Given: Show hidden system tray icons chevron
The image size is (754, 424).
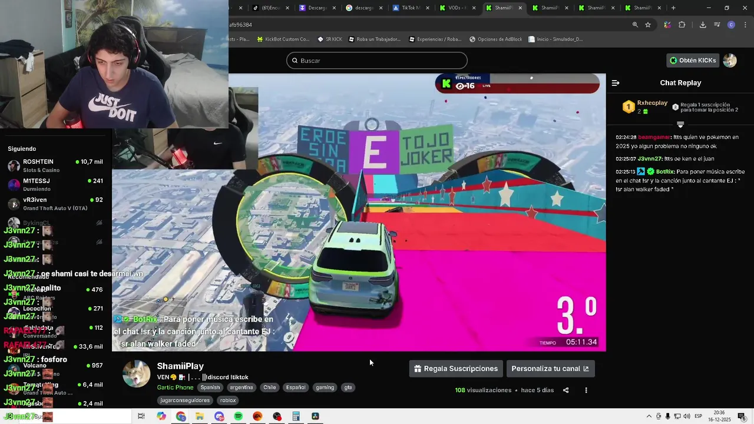Looking at the screenshot, I should point(649,416).
